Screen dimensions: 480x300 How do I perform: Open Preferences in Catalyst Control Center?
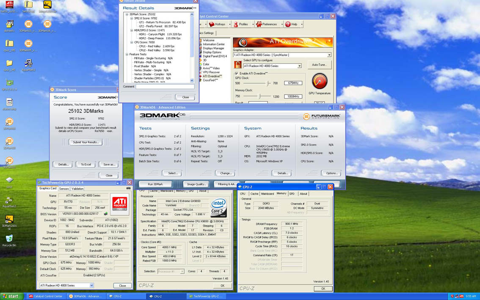click(267, 24)
